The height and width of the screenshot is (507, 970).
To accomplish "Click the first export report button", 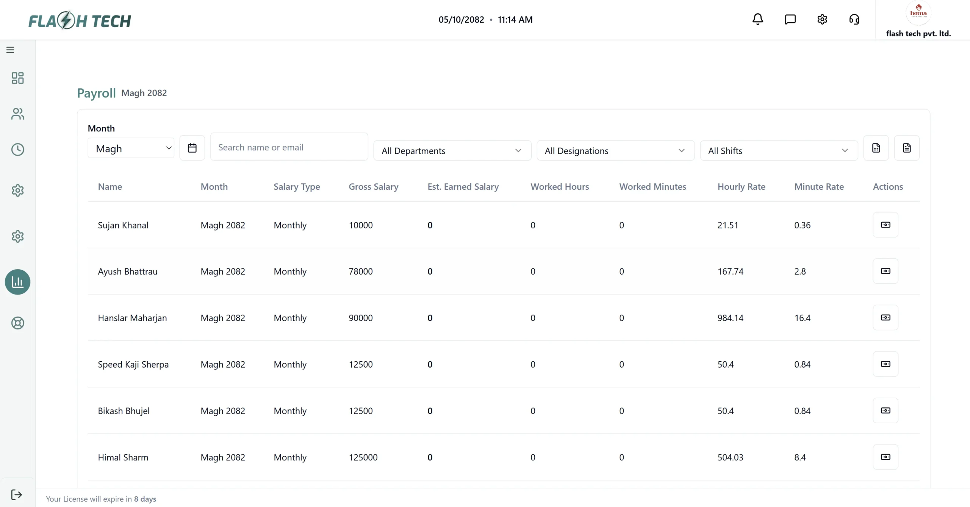I will tap(876, 148).
